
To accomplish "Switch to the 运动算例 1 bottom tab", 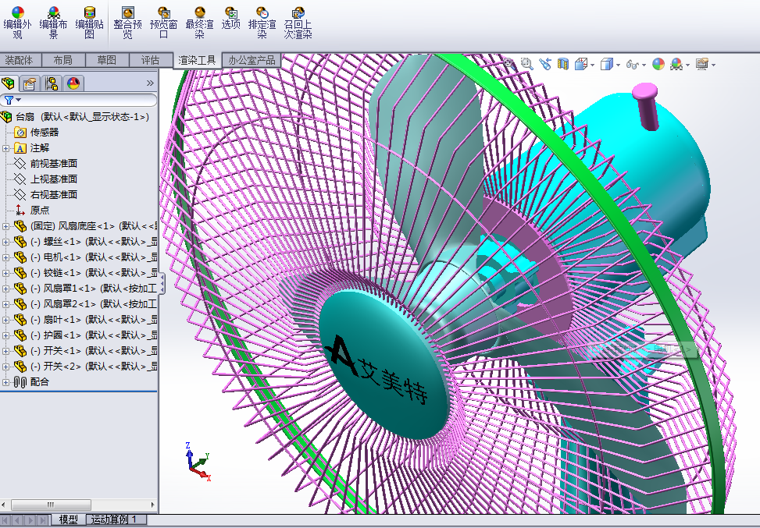I will (118, 519).
